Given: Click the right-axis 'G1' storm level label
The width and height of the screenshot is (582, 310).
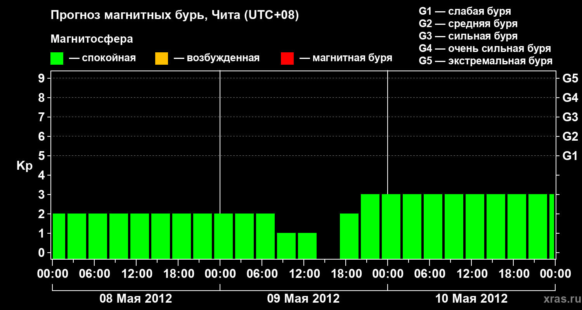Looking at the screenshot, I should click(570, 156).
